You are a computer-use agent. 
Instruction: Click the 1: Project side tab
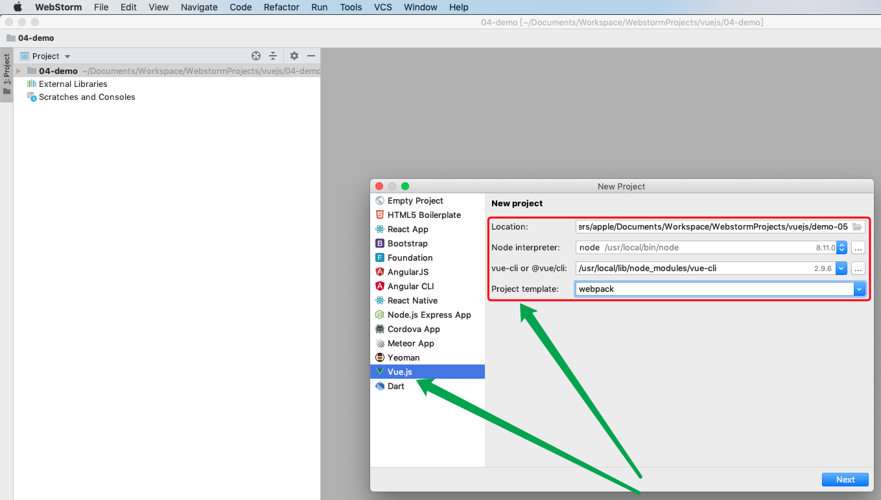(6, 74)
